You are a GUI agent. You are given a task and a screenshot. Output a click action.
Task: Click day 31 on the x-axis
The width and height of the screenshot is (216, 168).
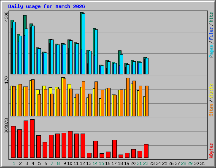(202, 163)
